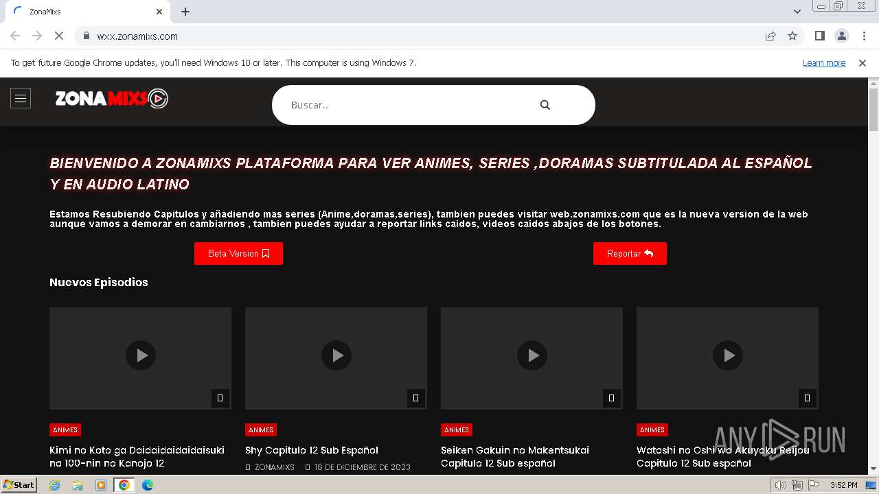The width and height of the screenshot is (879, 494).
Task: Click ZONAMIXS author under Shy Capitulo 12
Action: [x=274, y=467]
